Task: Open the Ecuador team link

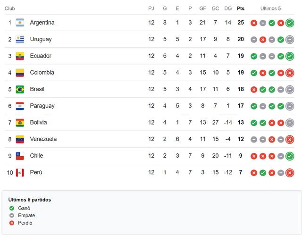Action: (41, 56)
